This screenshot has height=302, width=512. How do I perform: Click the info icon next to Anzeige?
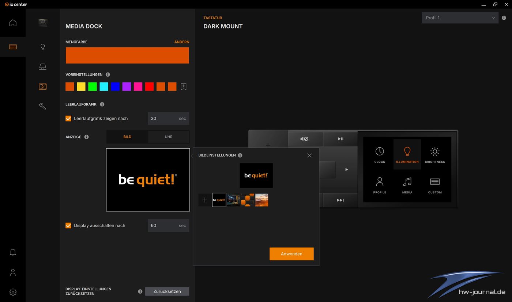(x=87, y=137)
